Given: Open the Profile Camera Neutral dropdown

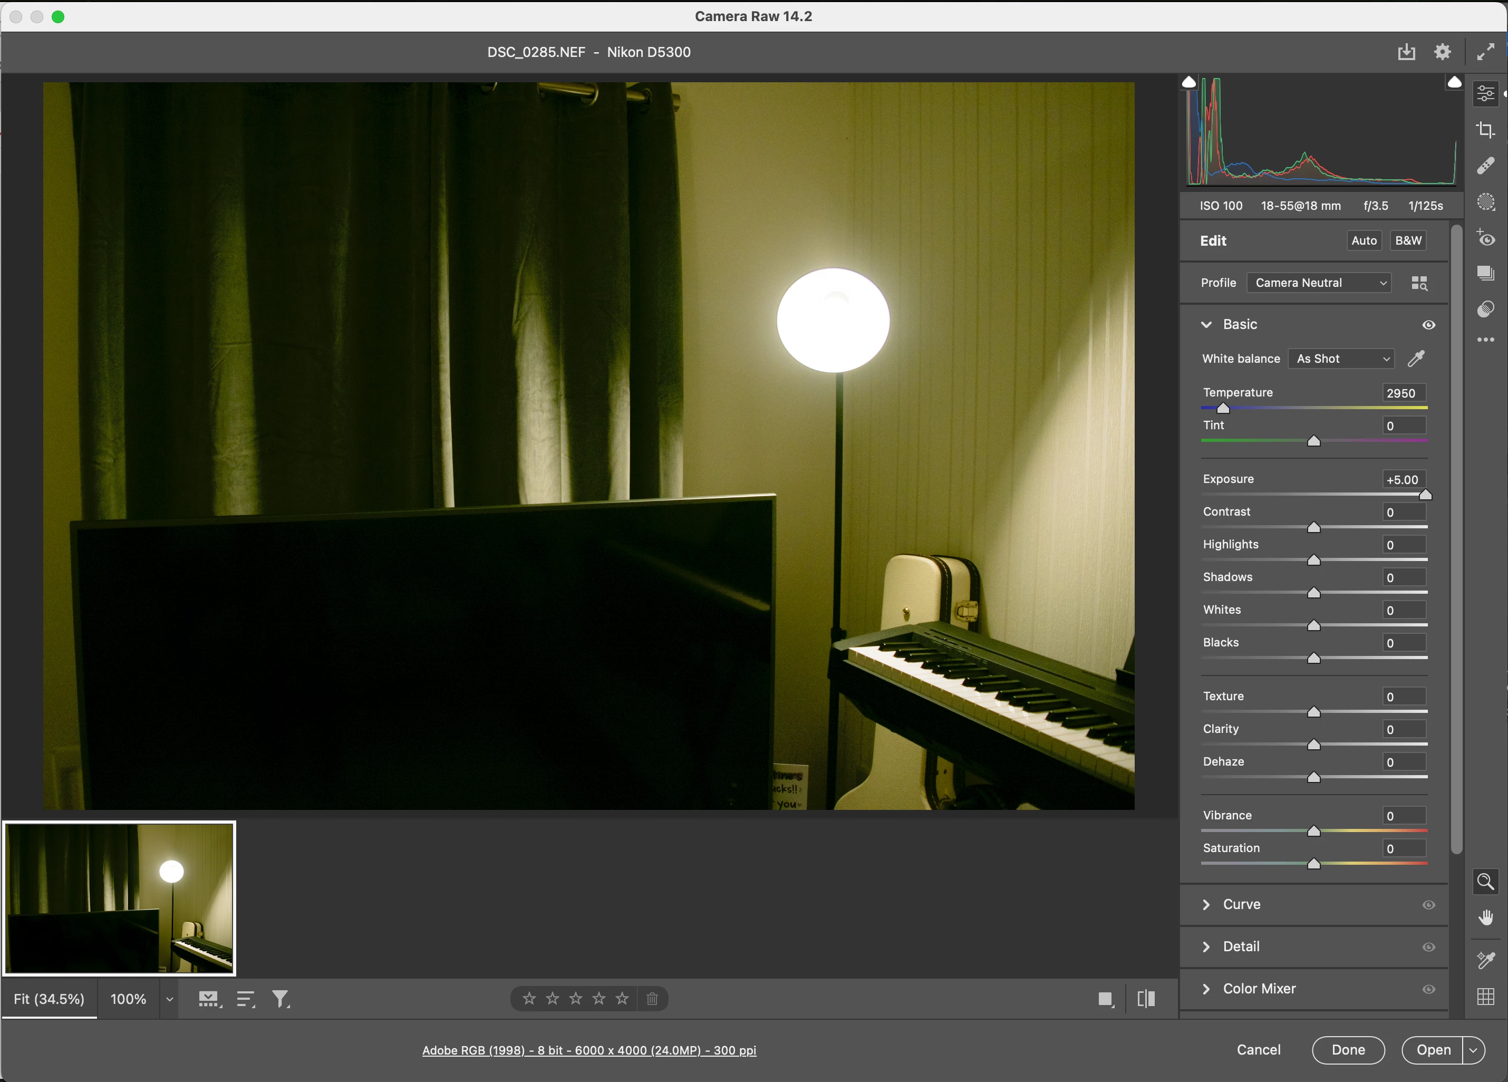Looking at the screenshot, I should [1320, 283].
